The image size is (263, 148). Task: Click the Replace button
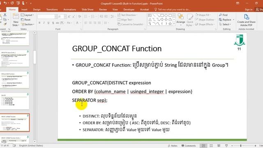[225, 20]
